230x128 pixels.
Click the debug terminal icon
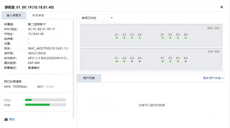click(x=6, y=119)
